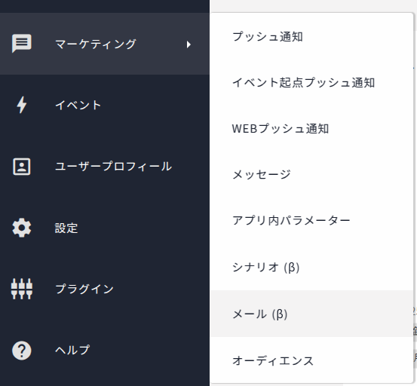The width and height of the screenshot is (417, 386).
Task: Open the マーケティング sidebar item
Action: tap(105, 44)
